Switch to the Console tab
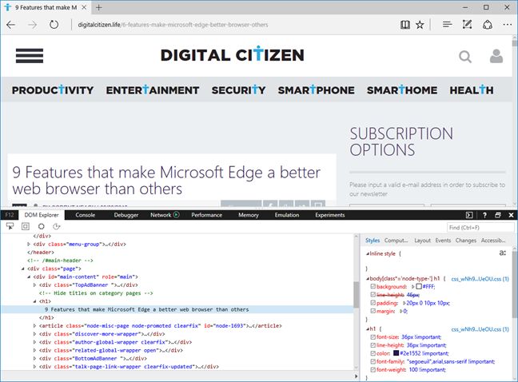Screen dimensions: 518x382 [86, 215]
